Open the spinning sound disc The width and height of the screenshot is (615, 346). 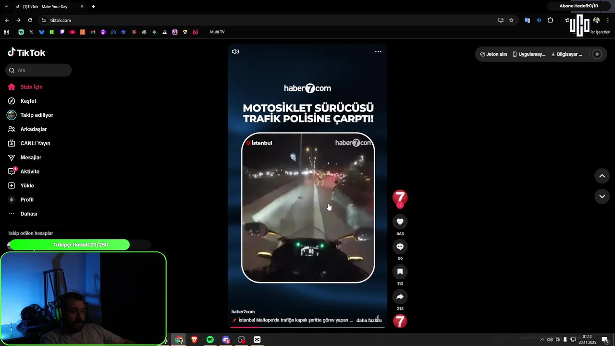[400, 321]
